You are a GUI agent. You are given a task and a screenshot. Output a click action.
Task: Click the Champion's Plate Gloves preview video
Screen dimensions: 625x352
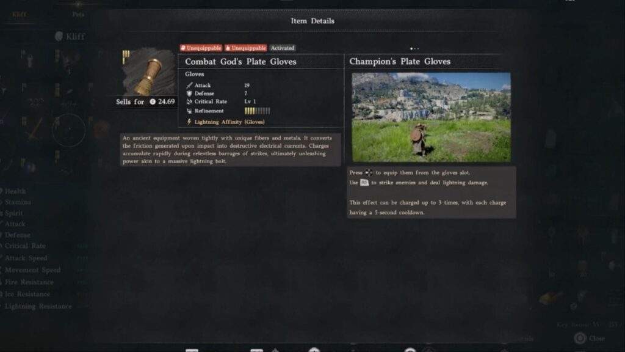tap(432, 117)
